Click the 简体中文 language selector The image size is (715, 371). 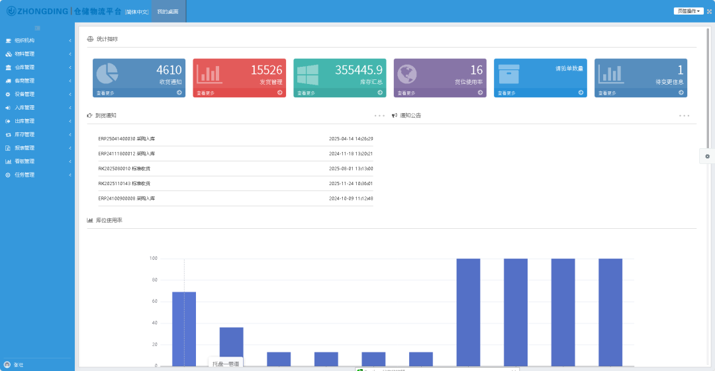coord(137,12)
